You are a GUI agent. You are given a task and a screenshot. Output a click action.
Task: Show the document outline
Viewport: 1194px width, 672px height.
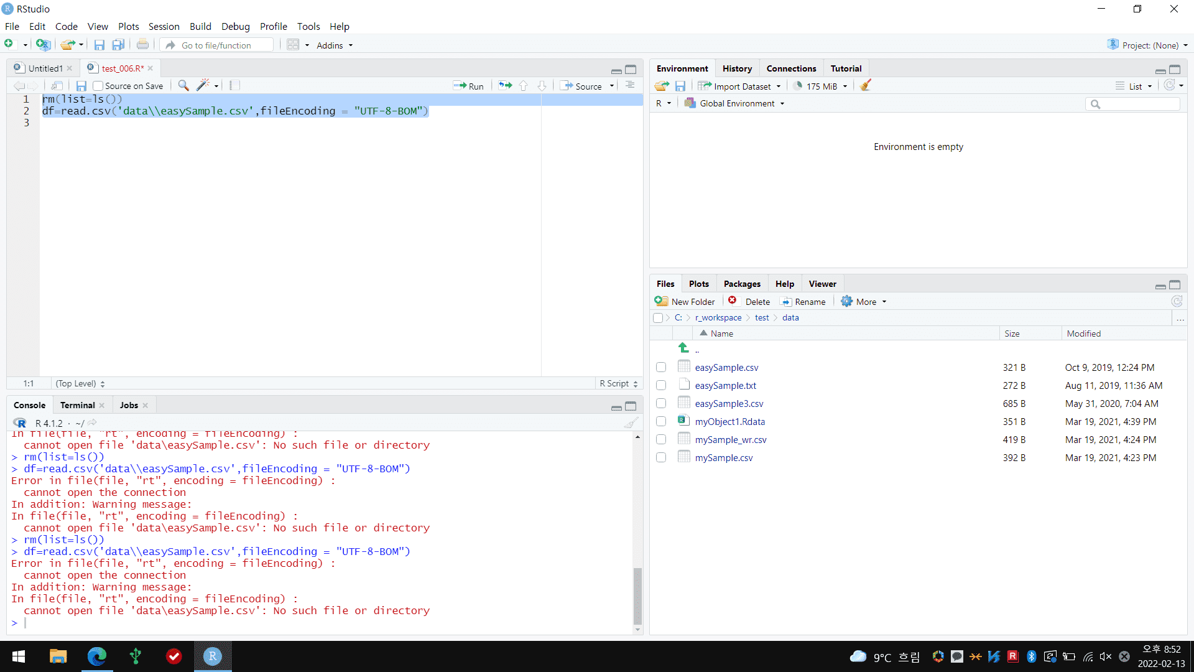point(630,86)
